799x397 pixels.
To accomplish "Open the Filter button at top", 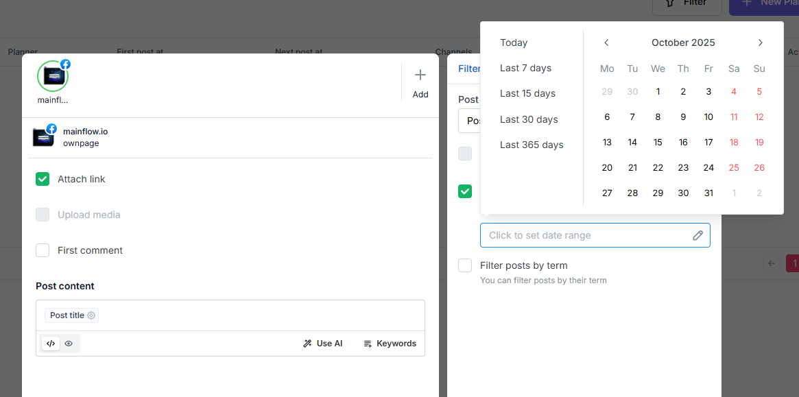I will point(687,3).
